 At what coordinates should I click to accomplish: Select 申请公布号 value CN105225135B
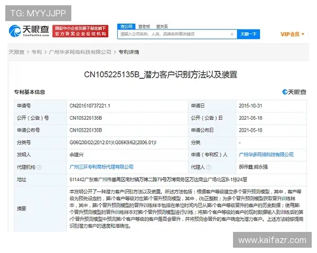[86, 130]
